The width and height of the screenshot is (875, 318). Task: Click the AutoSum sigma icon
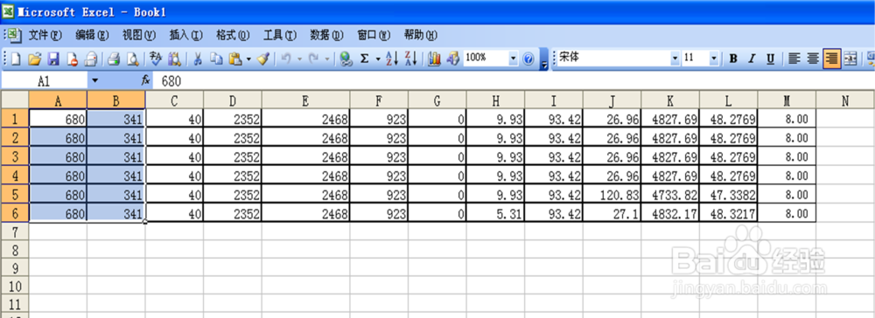pos(364,58)
